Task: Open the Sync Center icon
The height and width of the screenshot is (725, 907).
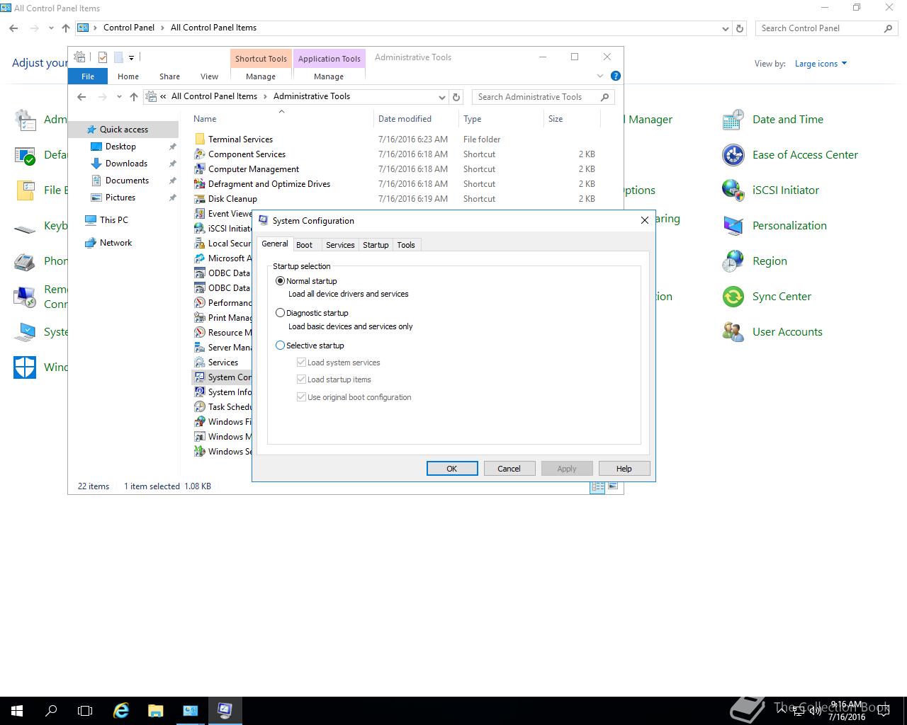Action: click(781, 296)
